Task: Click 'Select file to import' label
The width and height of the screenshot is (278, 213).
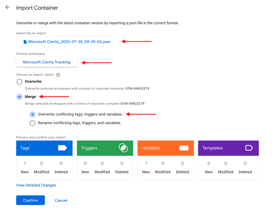Action: tap(31, 33)
